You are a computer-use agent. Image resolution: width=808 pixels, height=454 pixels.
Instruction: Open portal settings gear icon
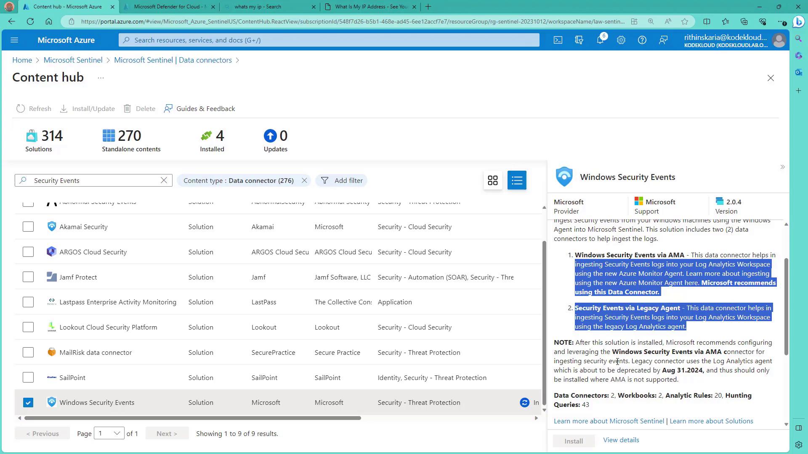621,40
